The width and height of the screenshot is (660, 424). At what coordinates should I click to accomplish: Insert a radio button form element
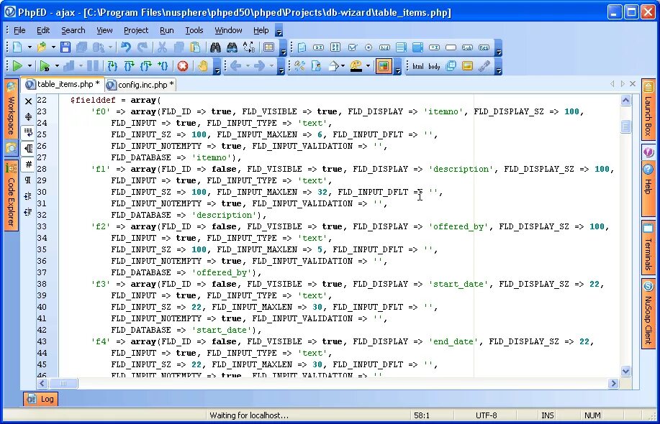[369, 47]
